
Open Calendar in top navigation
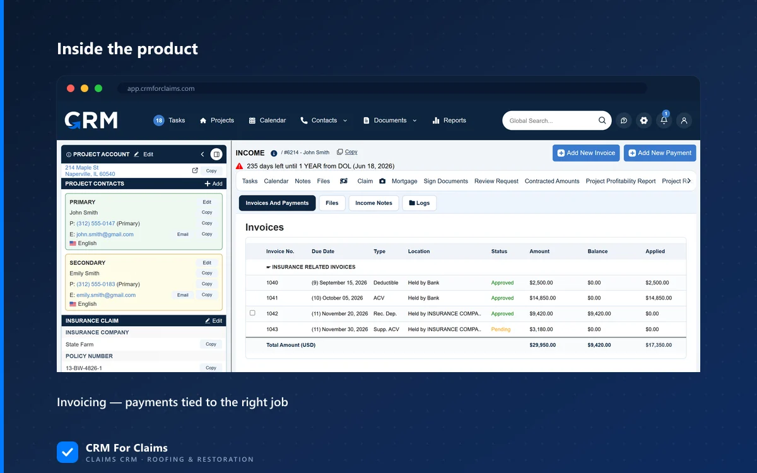[x=267, y=120]
